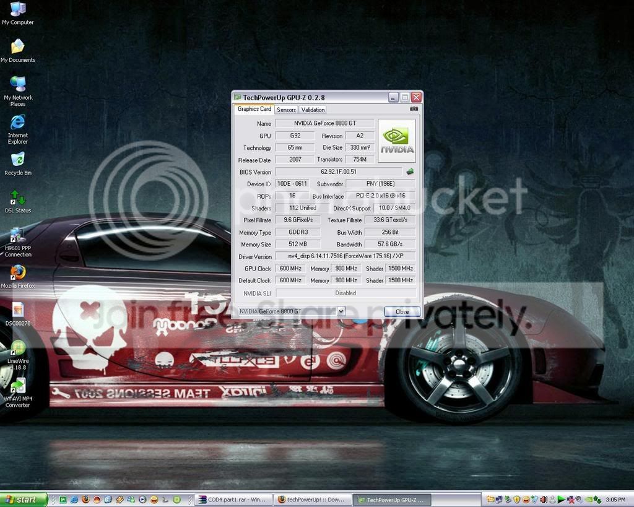Image resolution: width=634 pixels, height=507 pixels.
Task: Click the Memory Size value 512 MB
Action: coord(298,244)
